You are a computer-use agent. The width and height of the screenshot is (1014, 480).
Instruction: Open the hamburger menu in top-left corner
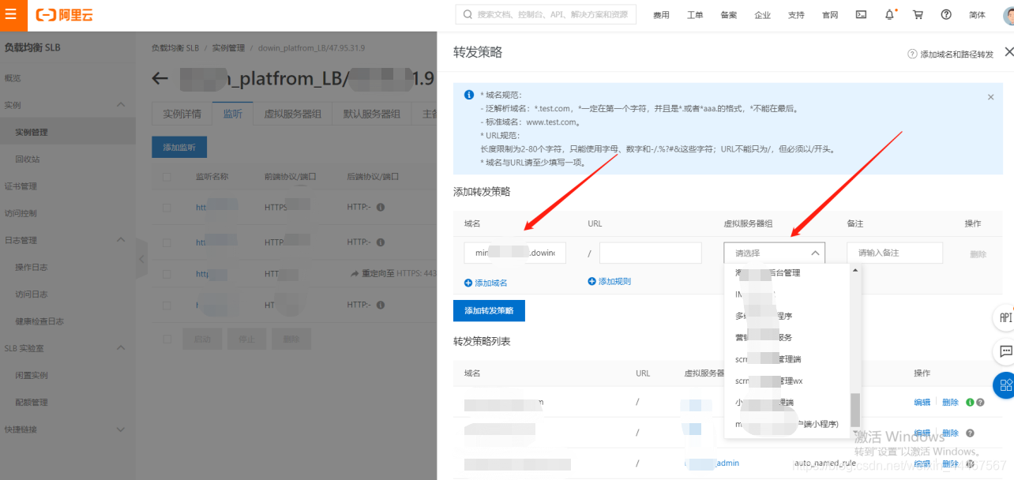point(10,14)
